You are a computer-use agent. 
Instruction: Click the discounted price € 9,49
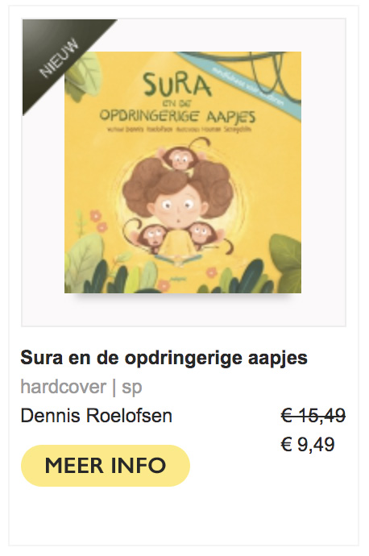tap(308, 444)
